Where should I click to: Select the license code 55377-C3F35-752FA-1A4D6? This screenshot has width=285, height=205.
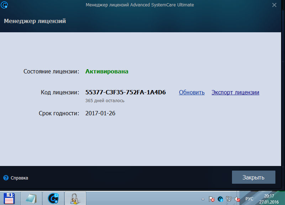click(x=125, y=92)
